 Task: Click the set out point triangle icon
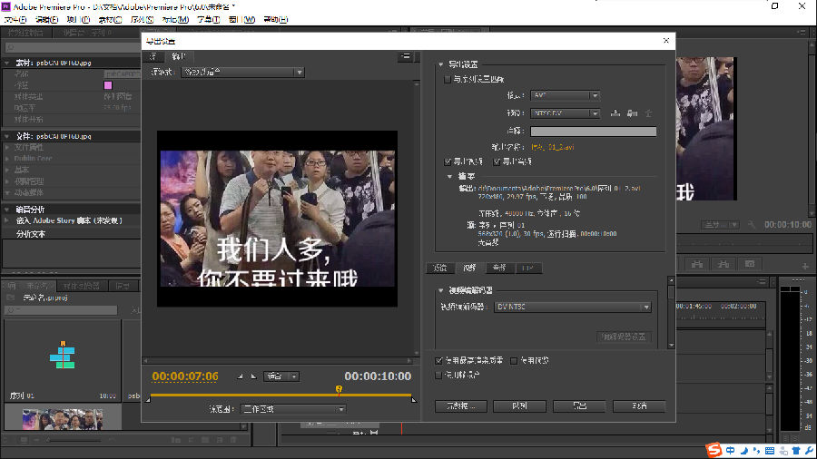[x=253, y=376]
